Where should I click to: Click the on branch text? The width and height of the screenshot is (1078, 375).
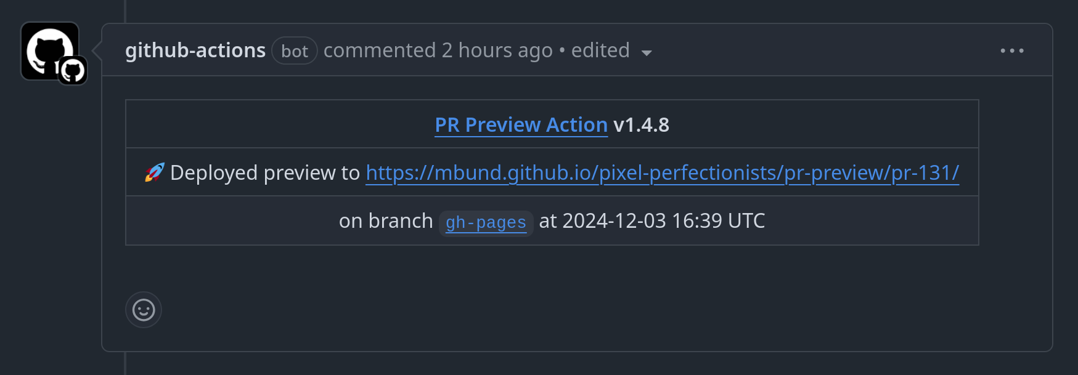[386, 221]
